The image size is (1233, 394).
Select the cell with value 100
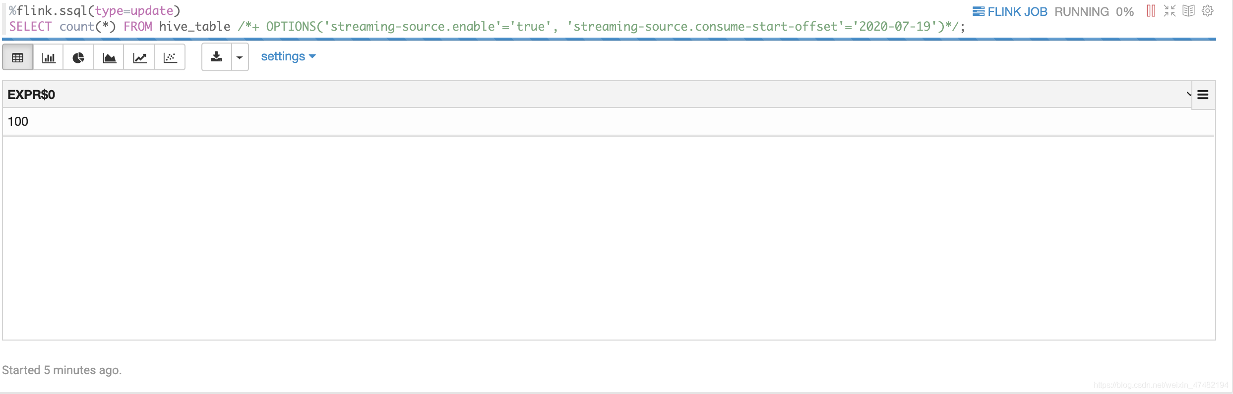(x=609, y=122)
